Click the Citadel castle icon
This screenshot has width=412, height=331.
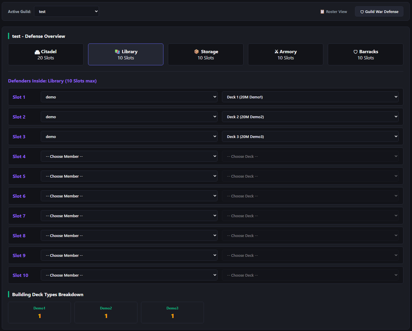click(x=37, y=52)
